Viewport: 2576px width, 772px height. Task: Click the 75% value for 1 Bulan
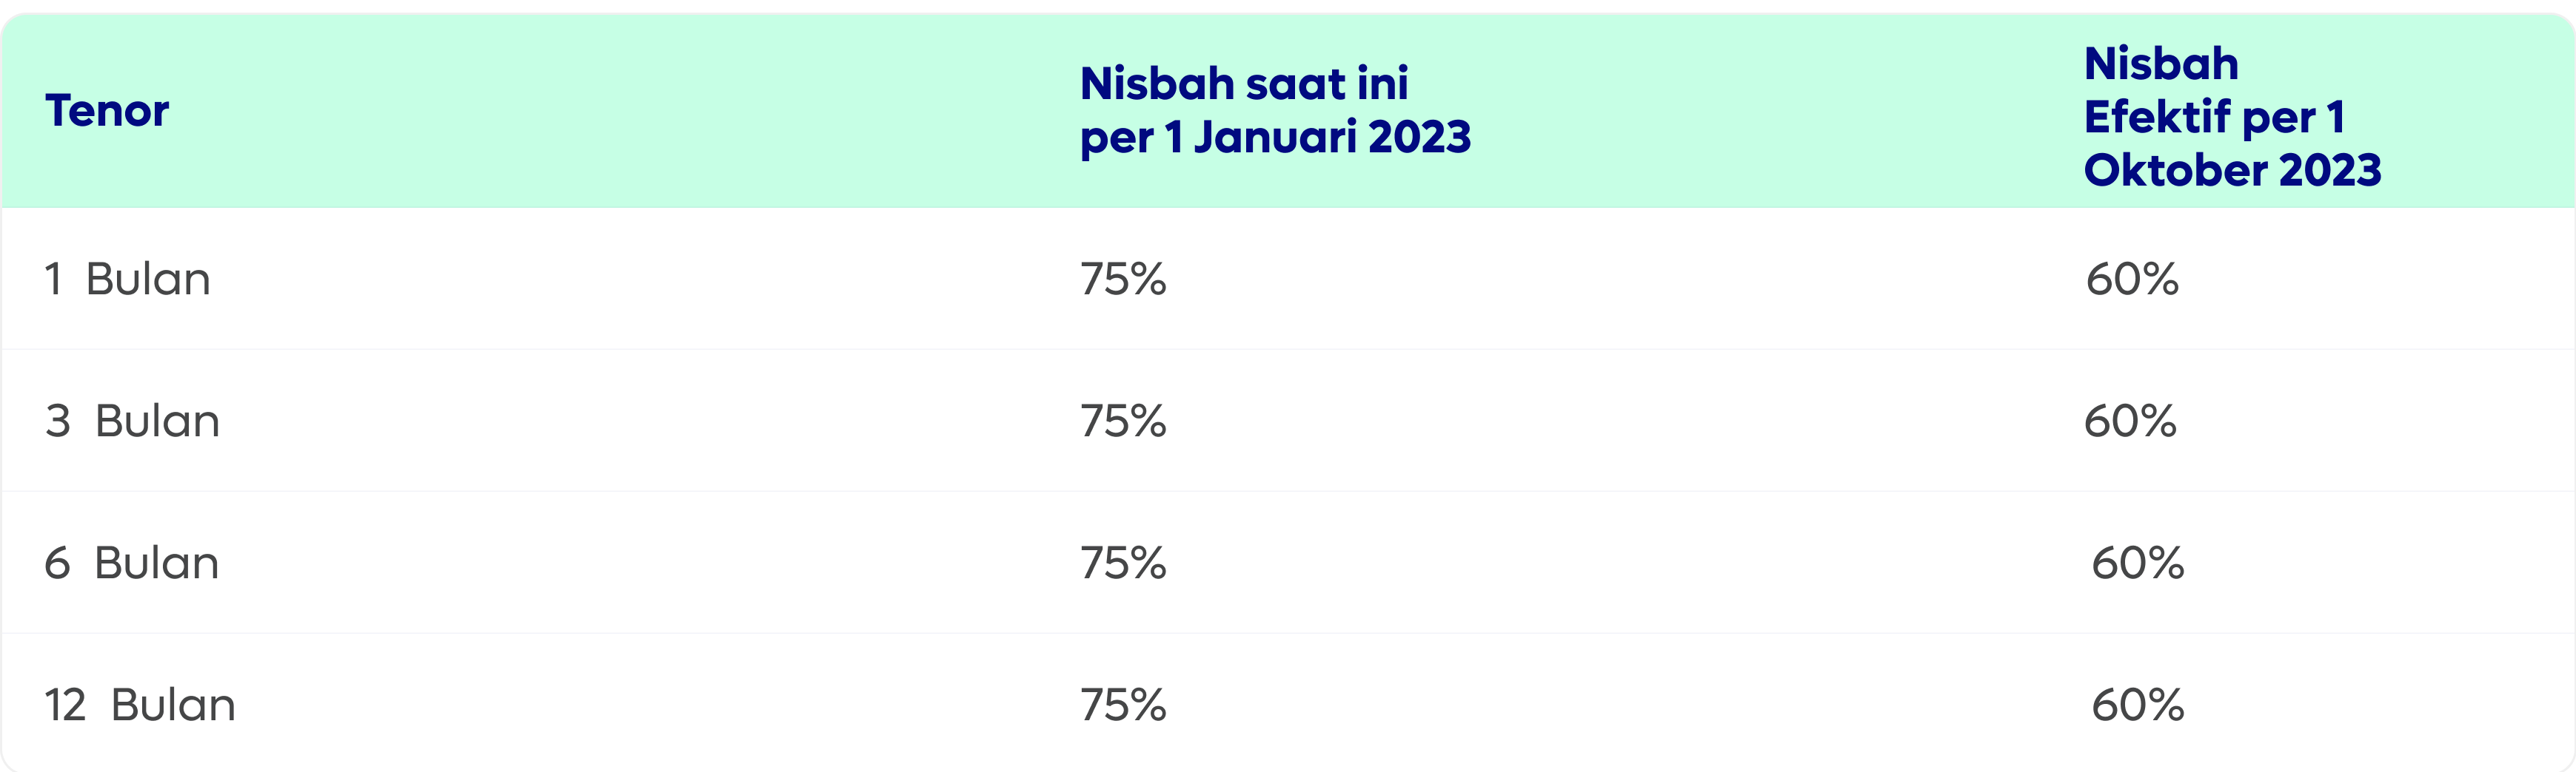pos(1123,279)
